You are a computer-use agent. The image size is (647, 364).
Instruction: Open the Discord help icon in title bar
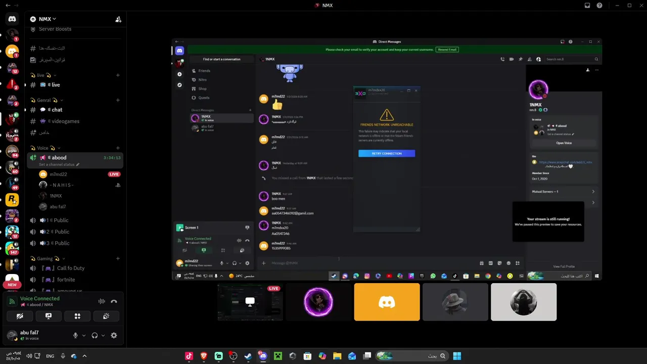(599, 6)
